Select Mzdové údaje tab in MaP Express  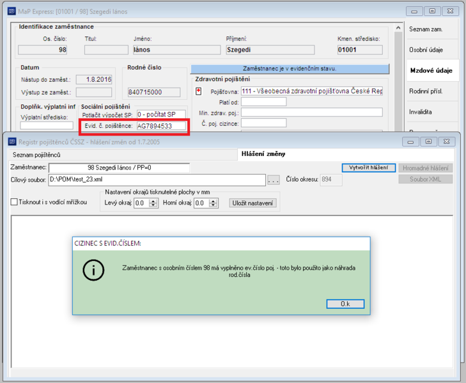(x=431, y=70)
